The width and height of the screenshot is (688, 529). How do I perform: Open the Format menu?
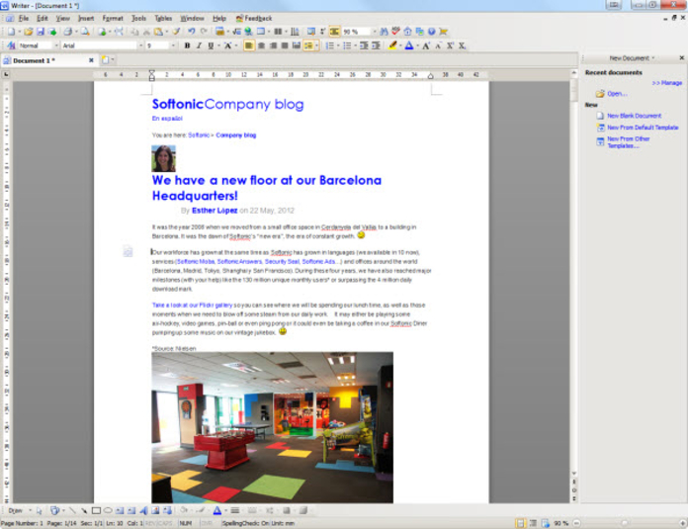tap(113, 18)
